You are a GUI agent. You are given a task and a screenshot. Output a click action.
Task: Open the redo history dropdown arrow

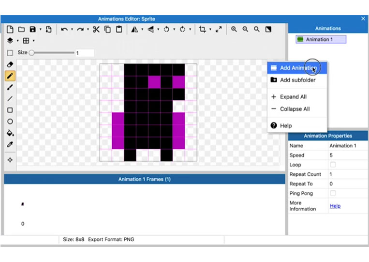coord(88,30)
